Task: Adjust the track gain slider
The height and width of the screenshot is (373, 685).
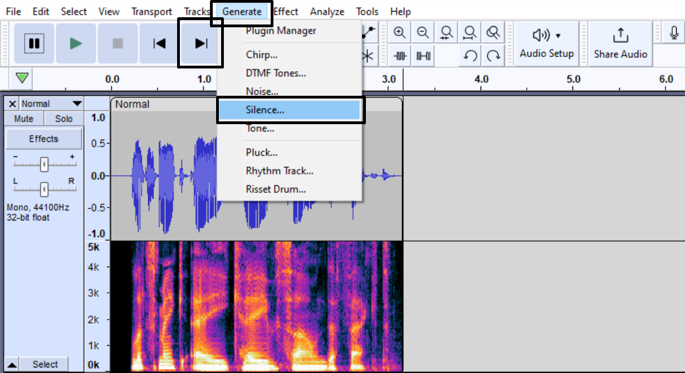Action: point(43,163)
